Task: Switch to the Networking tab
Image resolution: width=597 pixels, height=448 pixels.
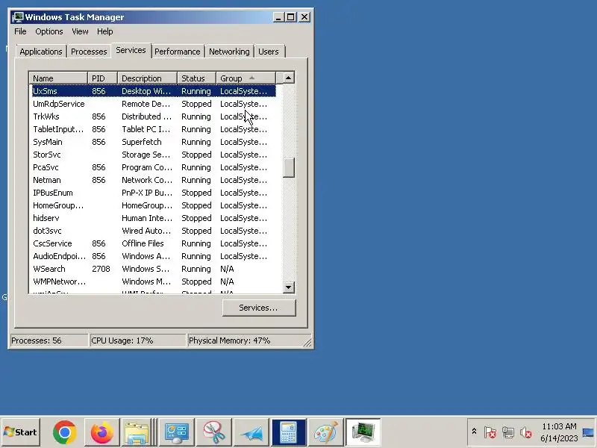Action: click(x=229, y=52)
